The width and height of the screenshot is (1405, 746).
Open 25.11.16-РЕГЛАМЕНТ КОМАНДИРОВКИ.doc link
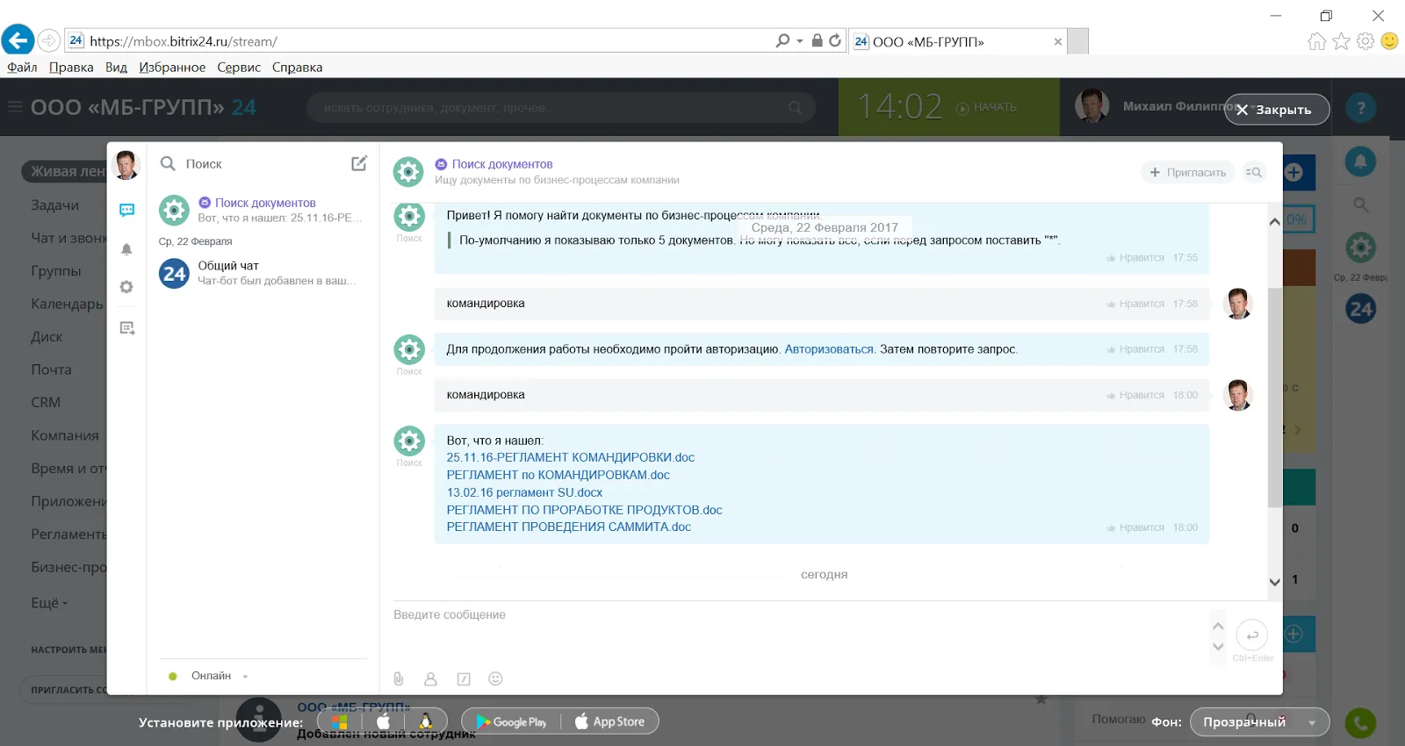570,457
